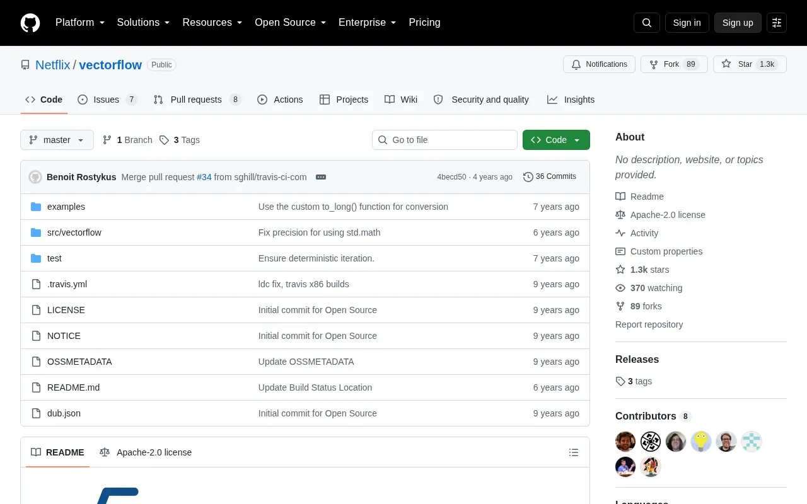
Task: Click the Notifications bell button
Action: (599, 64)
